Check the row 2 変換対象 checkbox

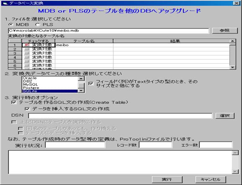click(27, 49)
